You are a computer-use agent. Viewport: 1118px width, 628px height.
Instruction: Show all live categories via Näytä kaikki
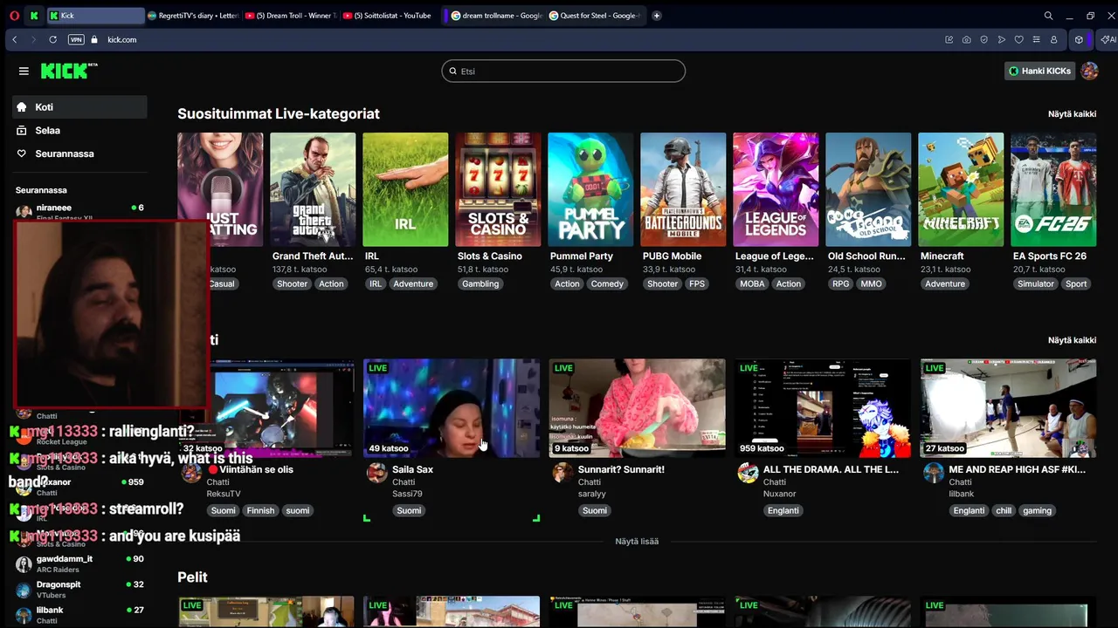point(1072,114)
